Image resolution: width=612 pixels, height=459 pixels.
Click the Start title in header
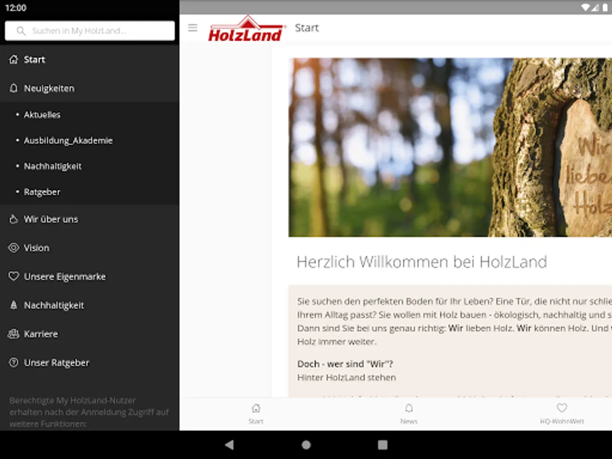[307, 28]
